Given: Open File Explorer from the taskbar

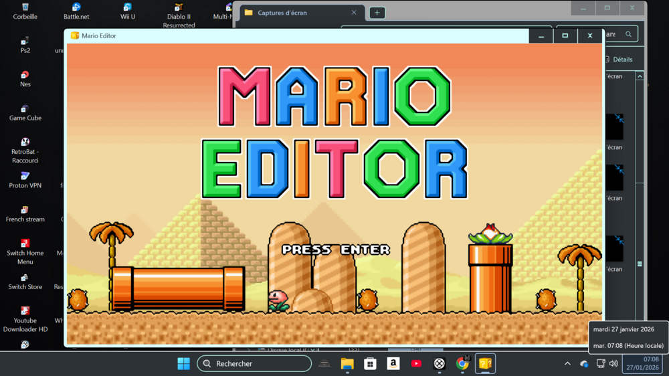Looking at the screenshot, I should (347, 363).
